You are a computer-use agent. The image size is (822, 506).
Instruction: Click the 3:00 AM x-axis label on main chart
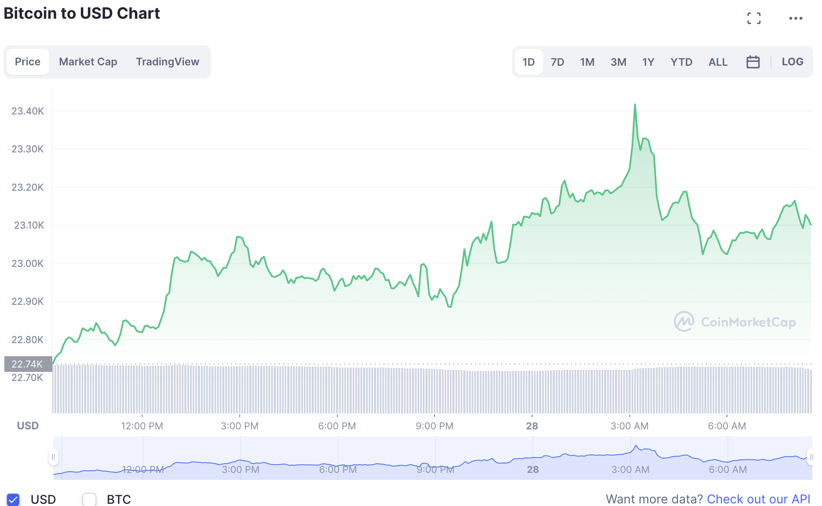pos(629,426)
